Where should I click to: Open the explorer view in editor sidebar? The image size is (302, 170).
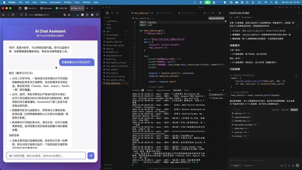coord(107,13)
